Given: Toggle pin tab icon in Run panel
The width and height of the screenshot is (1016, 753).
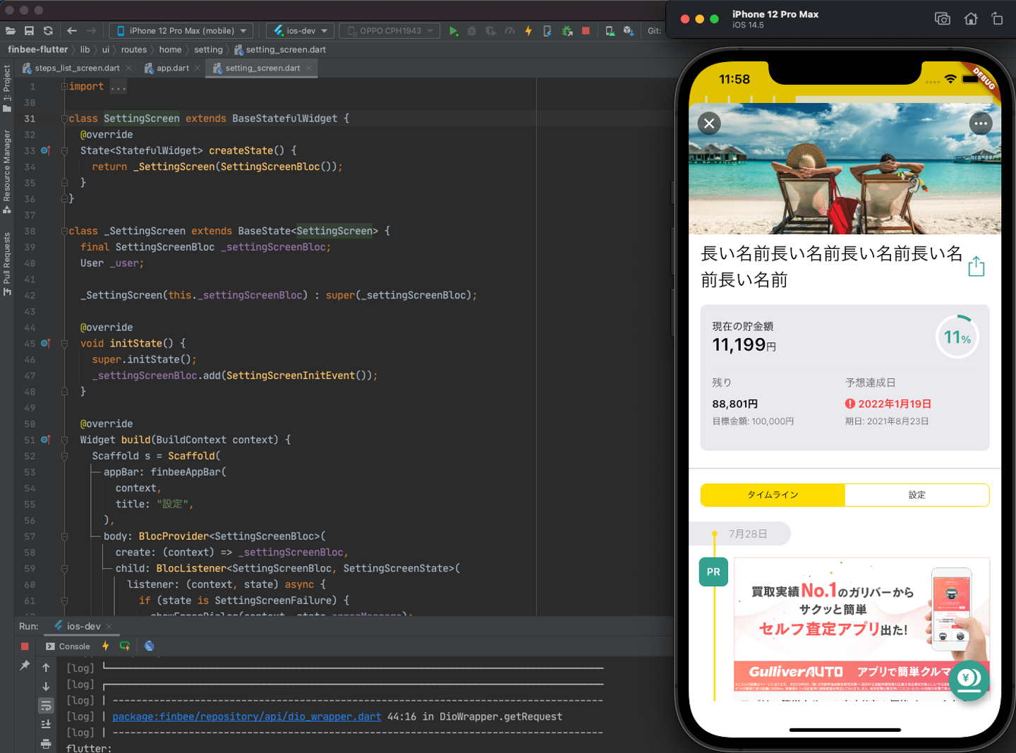Looking at the screenshot, I should click(x=25, y=665).
